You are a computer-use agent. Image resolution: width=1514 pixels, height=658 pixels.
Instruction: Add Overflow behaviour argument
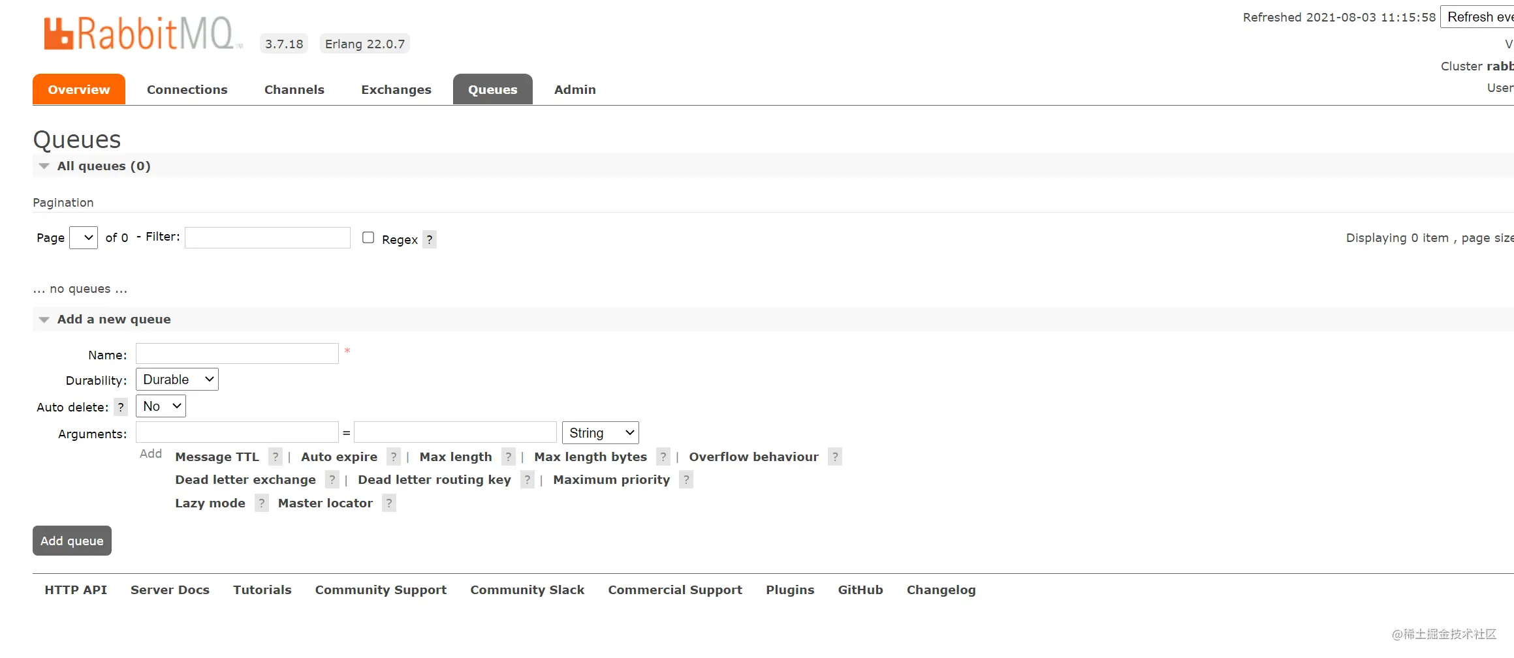tap(753, 457)
